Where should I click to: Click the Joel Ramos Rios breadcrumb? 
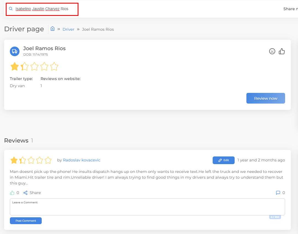[x=98, y=29]
